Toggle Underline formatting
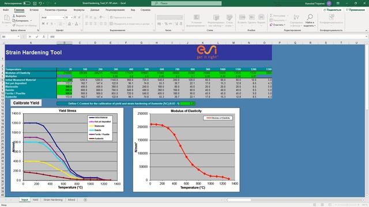The height and width of the screenshot is (207, 369). [51, 24]
